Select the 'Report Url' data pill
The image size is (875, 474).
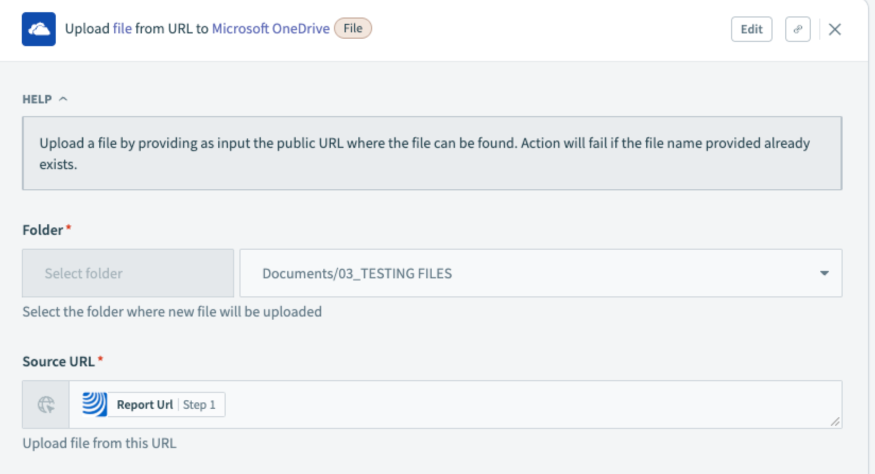tap(144, 405)
